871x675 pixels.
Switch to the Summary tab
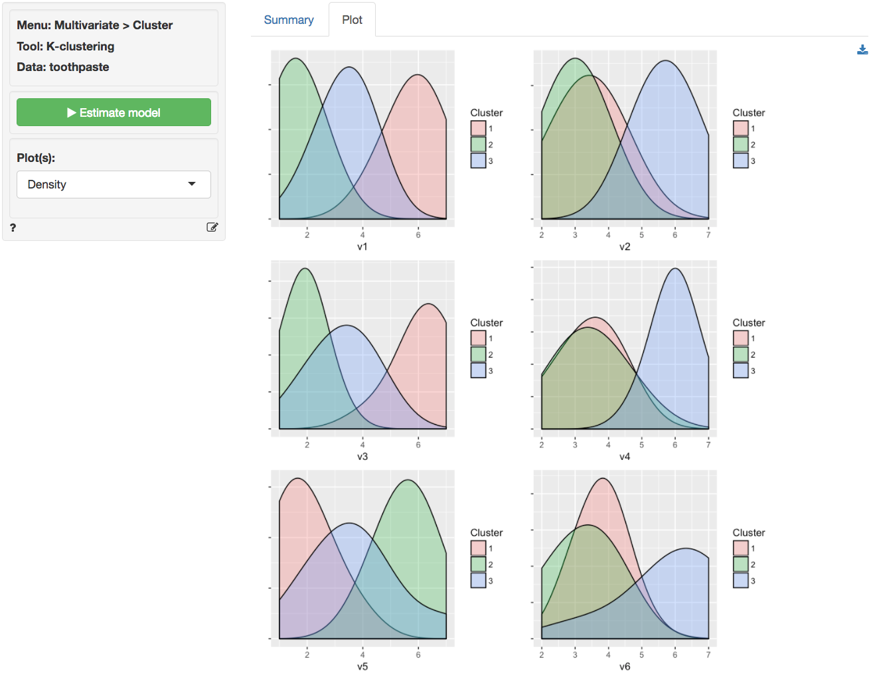point(288,20)
